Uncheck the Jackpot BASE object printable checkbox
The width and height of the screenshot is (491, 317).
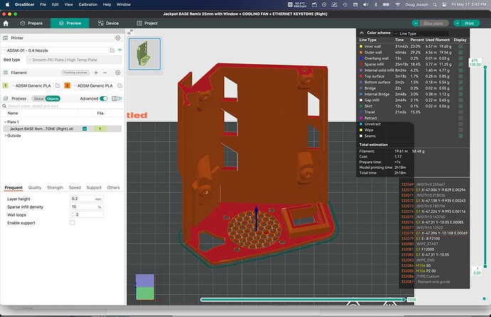[x=85, y=128]
